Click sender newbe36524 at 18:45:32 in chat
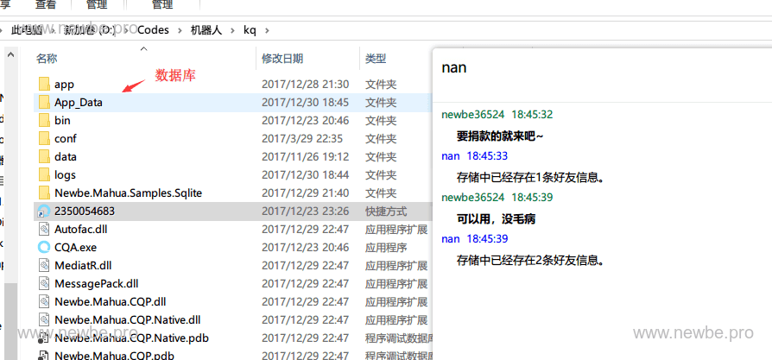Image resolution: width=772 pixels, height=360 pixels. pos(473,114)
